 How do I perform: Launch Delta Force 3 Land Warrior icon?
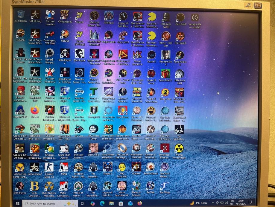123,58
